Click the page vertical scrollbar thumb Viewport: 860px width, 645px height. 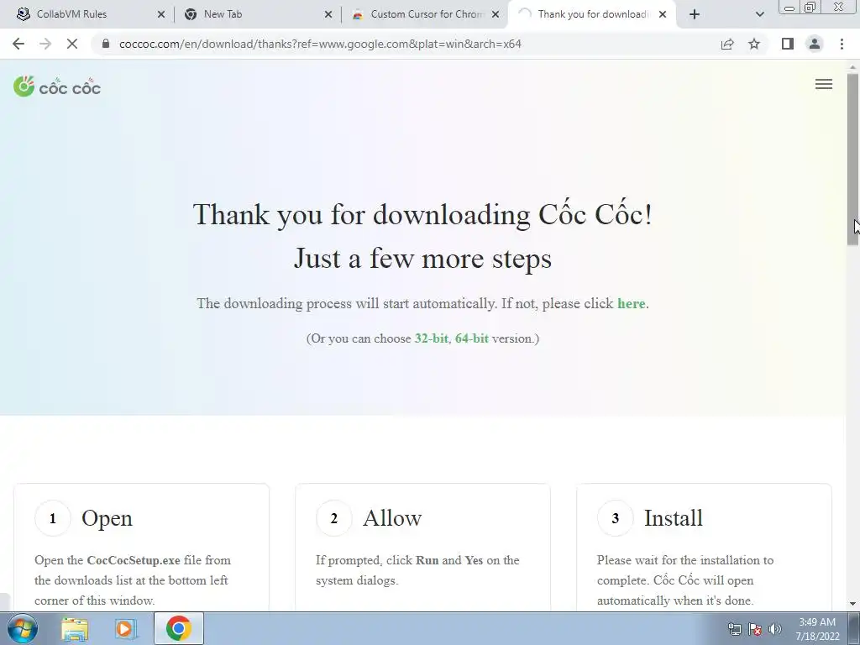(x=852, y=159)
